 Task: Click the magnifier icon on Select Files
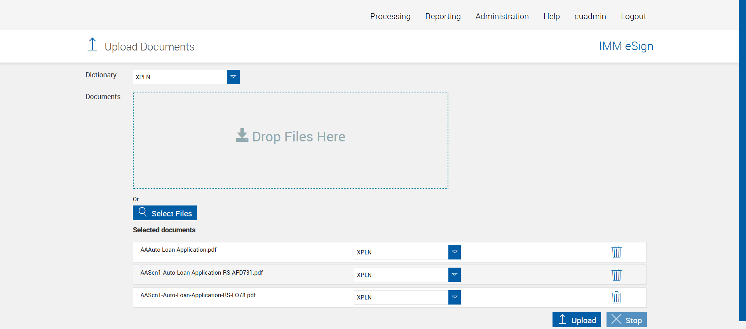pos(143,212)
